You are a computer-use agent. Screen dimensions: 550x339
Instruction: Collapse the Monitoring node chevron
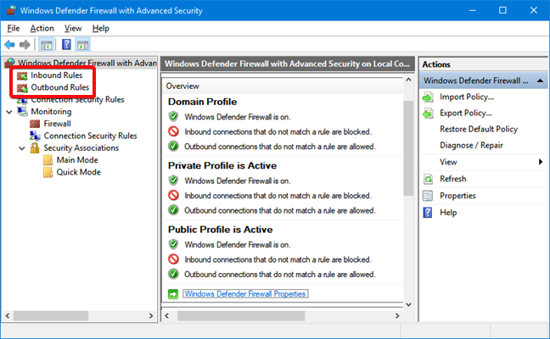(x=9, y=112)
